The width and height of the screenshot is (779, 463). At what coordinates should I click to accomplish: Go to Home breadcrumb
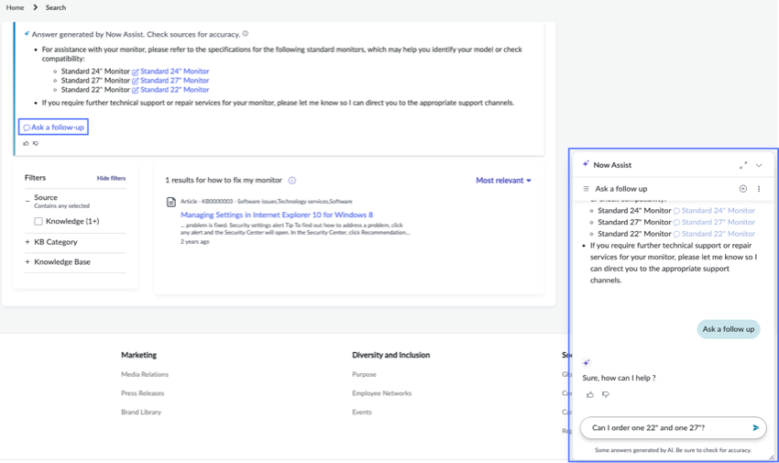coord(15,7)
